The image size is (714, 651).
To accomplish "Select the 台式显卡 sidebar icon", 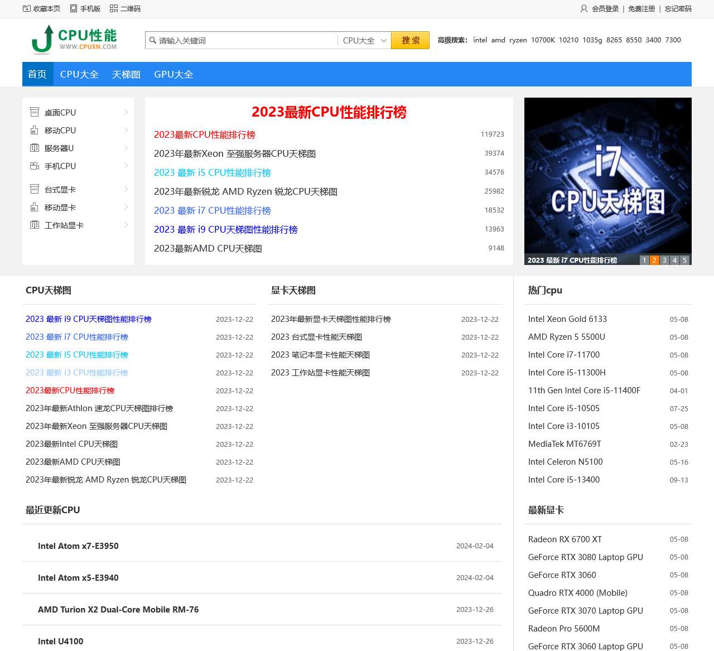I will pyautogui.click(x=34, y=189).
